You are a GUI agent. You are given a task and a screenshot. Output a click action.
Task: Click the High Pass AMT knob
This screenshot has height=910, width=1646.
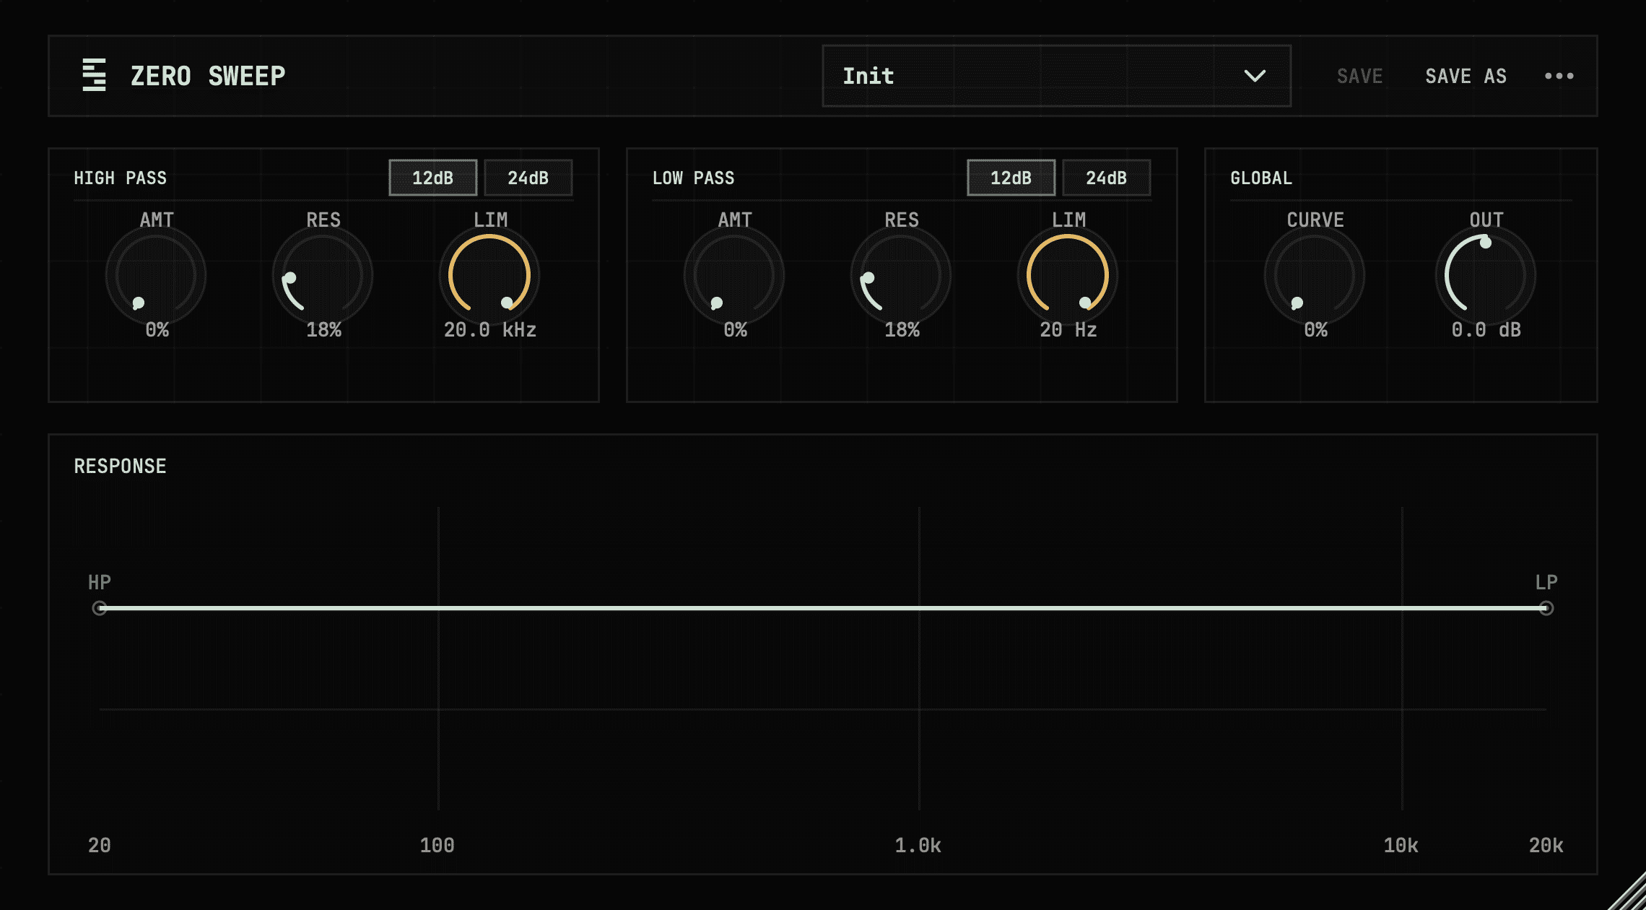pos(156,275)
